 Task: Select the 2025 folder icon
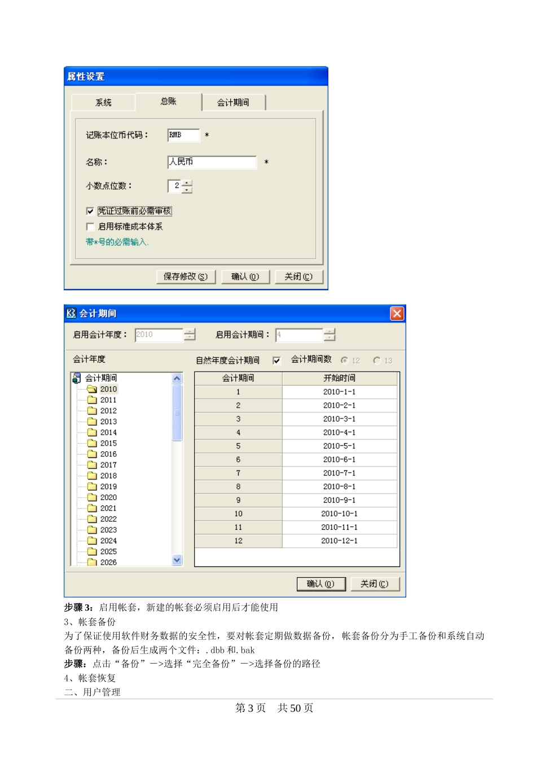click(x=92, y=551)
